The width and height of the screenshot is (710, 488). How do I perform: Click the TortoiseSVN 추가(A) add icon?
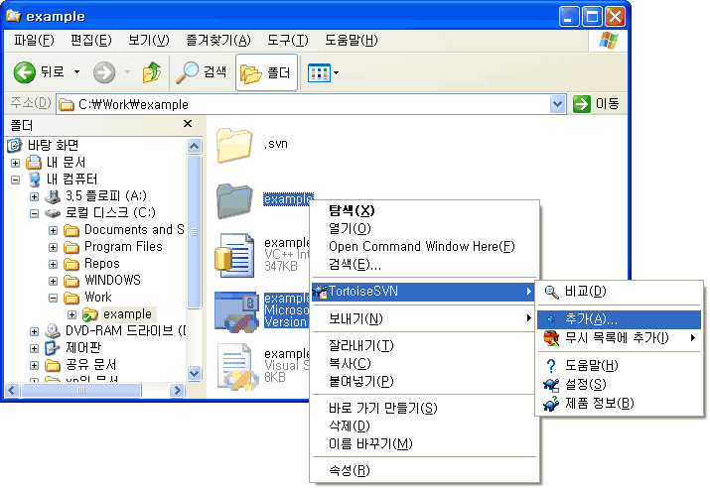(551, 319)
